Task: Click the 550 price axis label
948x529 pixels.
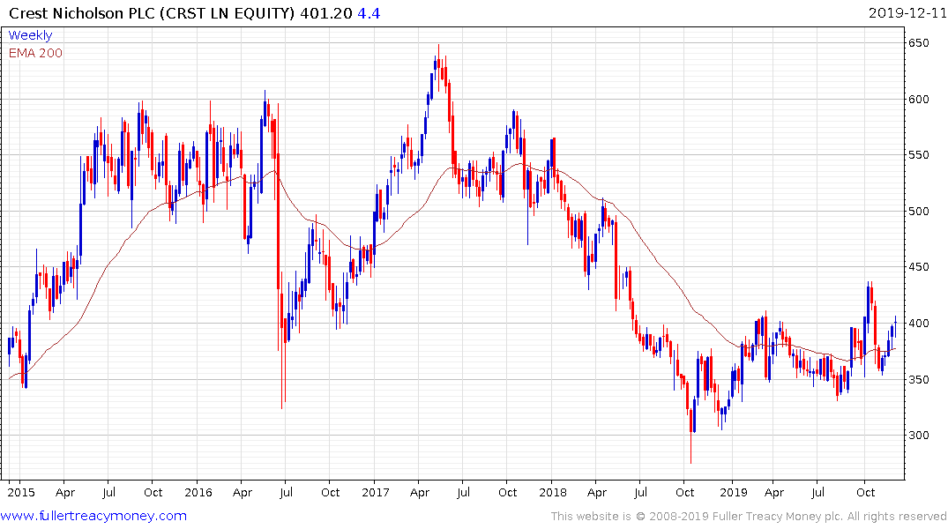Action: click(918, 155)
